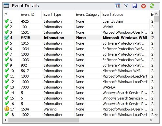Select Event ID 1002 cell

(x=25, y=115)
